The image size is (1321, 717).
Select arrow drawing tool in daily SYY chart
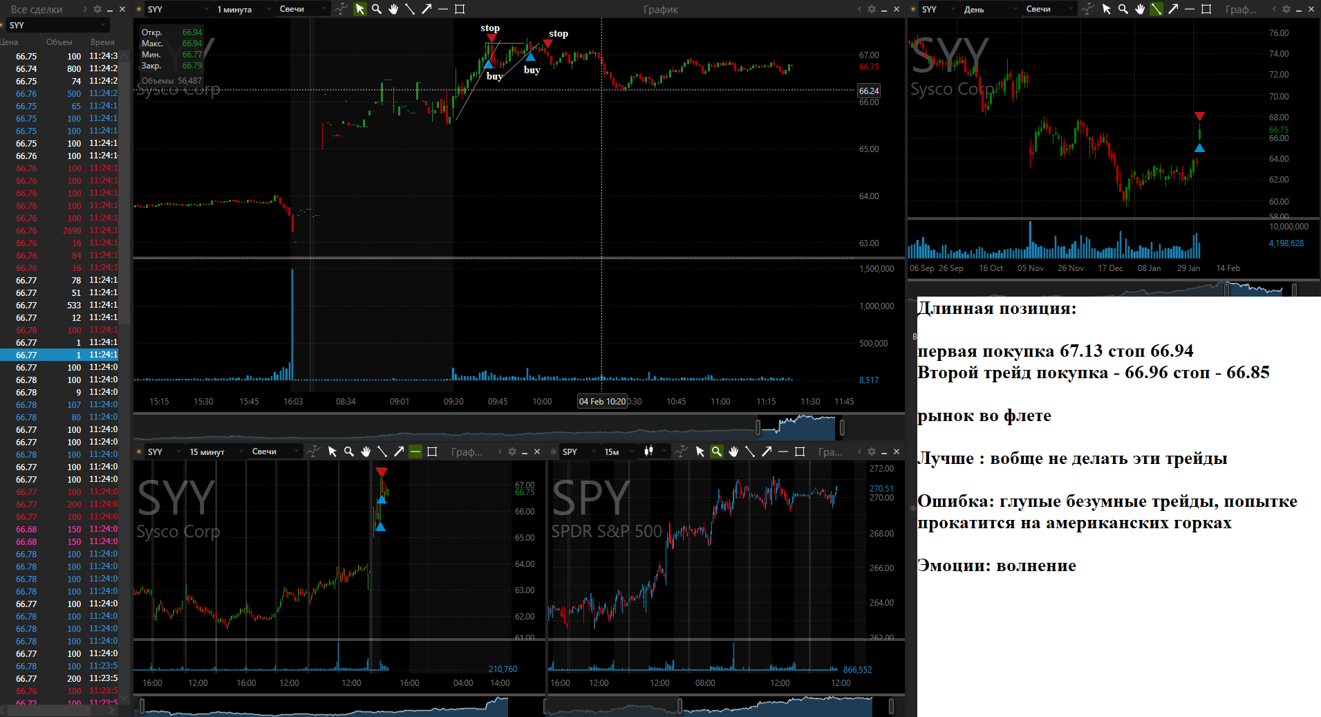tap(1173, 9)
